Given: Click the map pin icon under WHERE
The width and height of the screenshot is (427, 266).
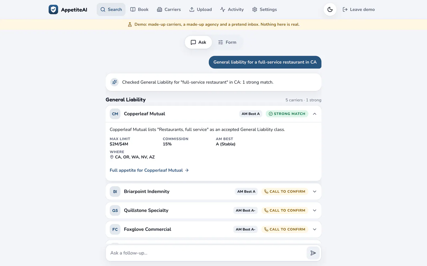Looking at the screenshot, I should pos(112,157).
